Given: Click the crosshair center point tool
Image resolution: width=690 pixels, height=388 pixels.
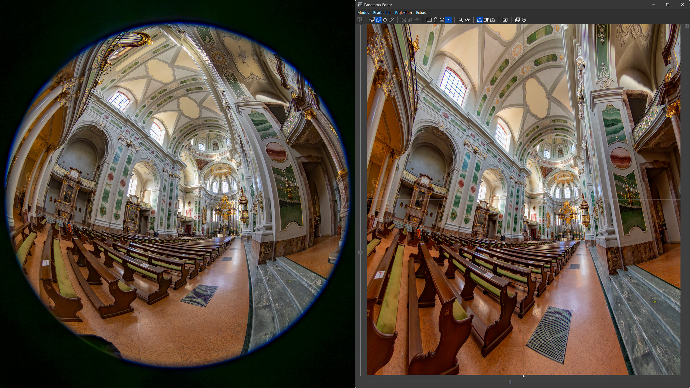Looking at the screenshot, I should point(385,20).
